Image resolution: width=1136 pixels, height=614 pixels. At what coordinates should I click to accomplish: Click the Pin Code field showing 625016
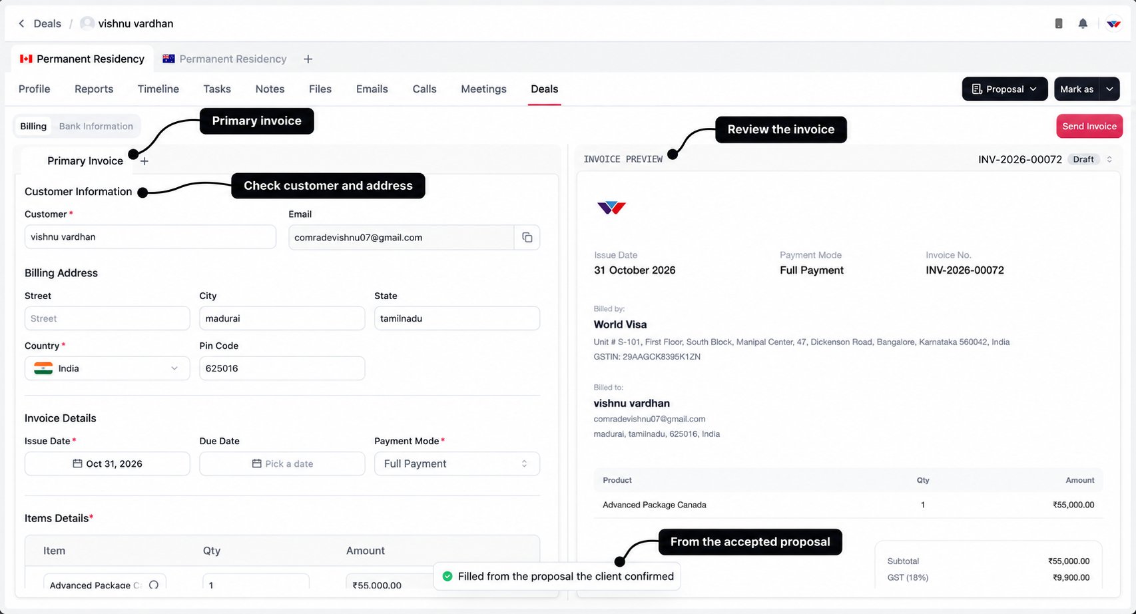pyautogui.click(x=282, y=368)
